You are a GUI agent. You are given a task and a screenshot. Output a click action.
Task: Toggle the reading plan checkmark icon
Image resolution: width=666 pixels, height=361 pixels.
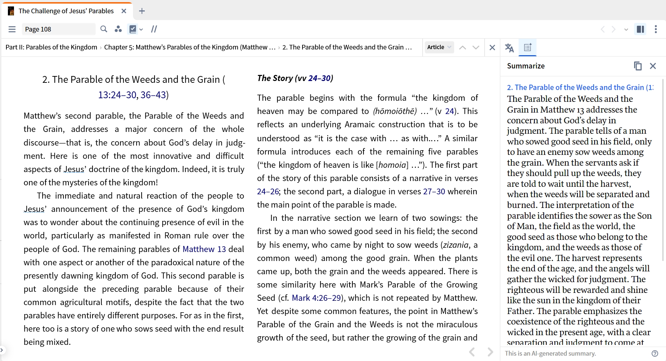point(133,29)
